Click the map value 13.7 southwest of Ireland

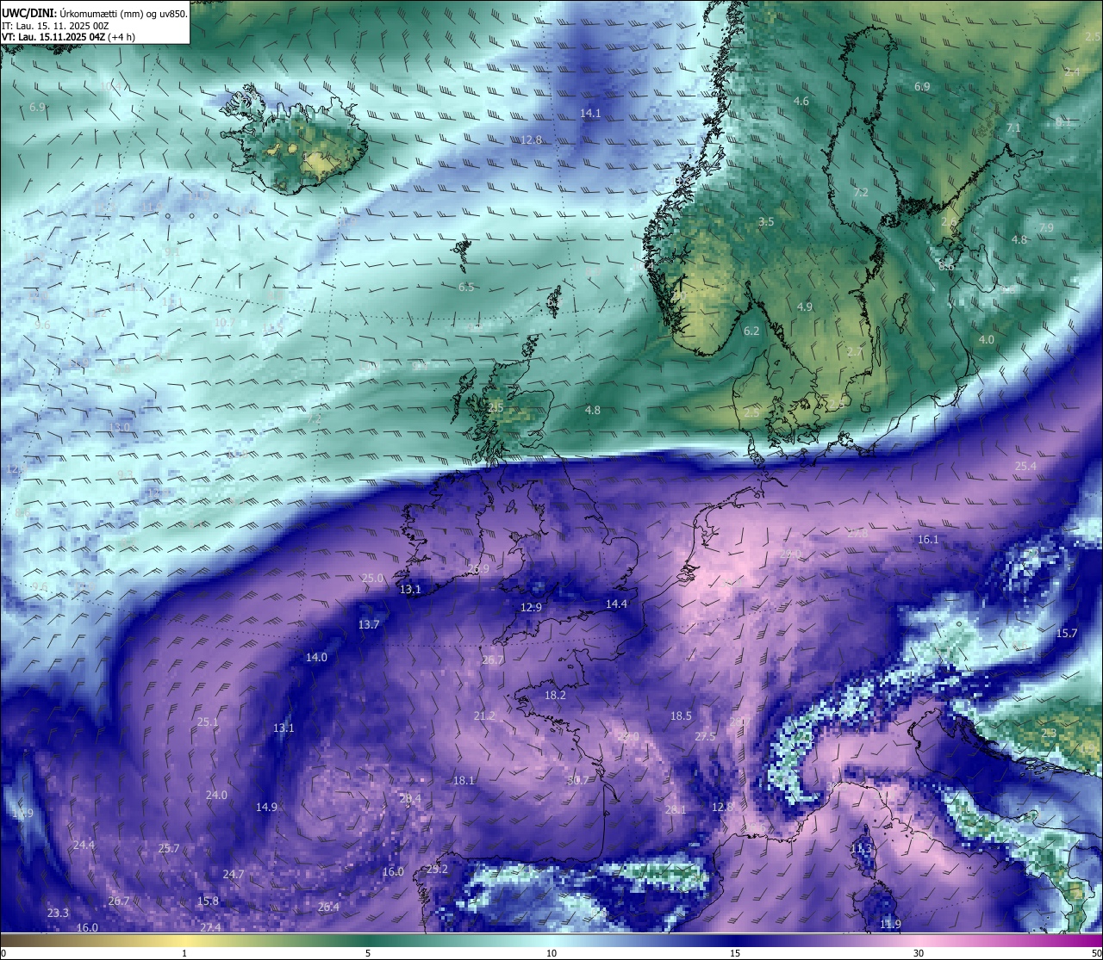pyautogui.click(x=369, y=625)
